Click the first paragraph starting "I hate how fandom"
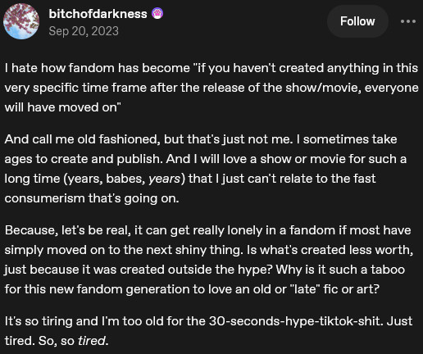The height and width of the screenshot is (354, 423). [x=211, y=88]
